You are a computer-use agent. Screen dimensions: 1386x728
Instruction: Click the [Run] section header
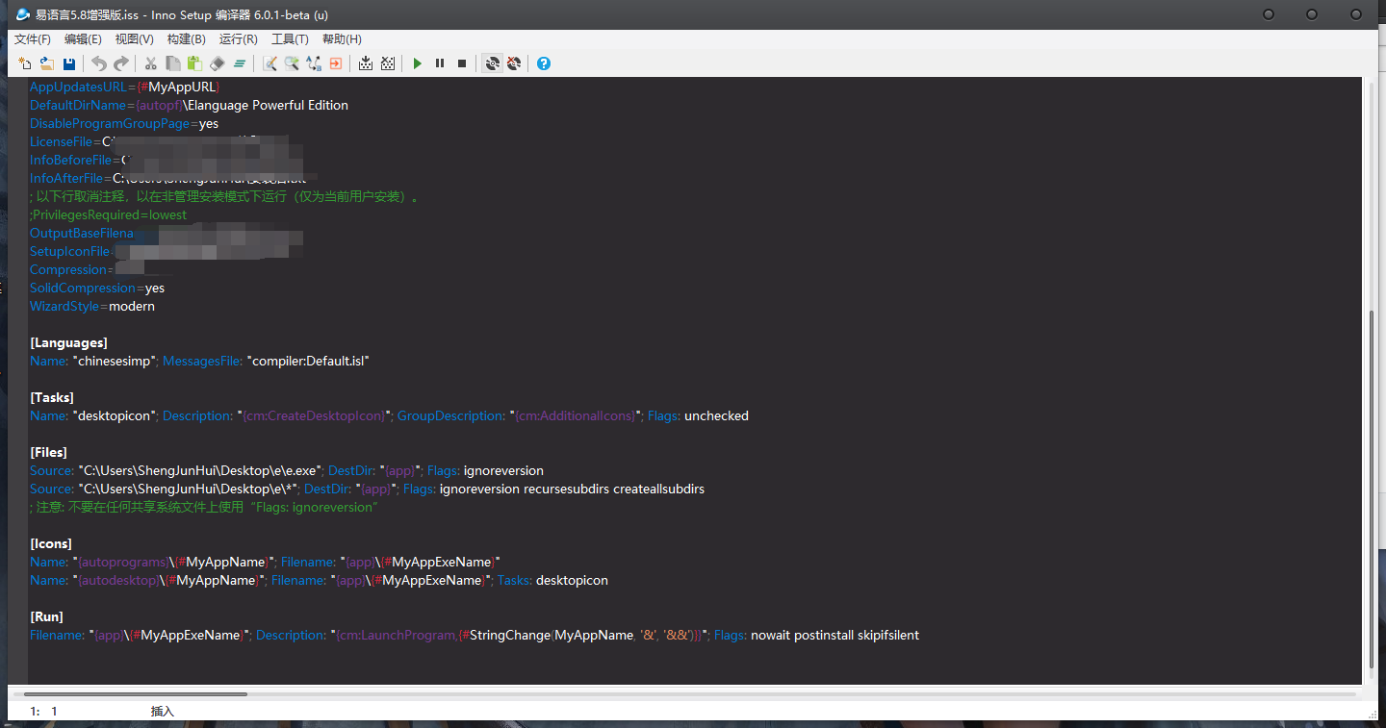point(47,617)
